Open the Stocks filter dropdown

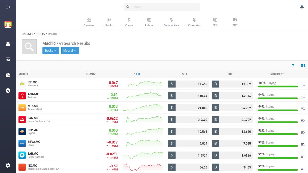point(51,51)
